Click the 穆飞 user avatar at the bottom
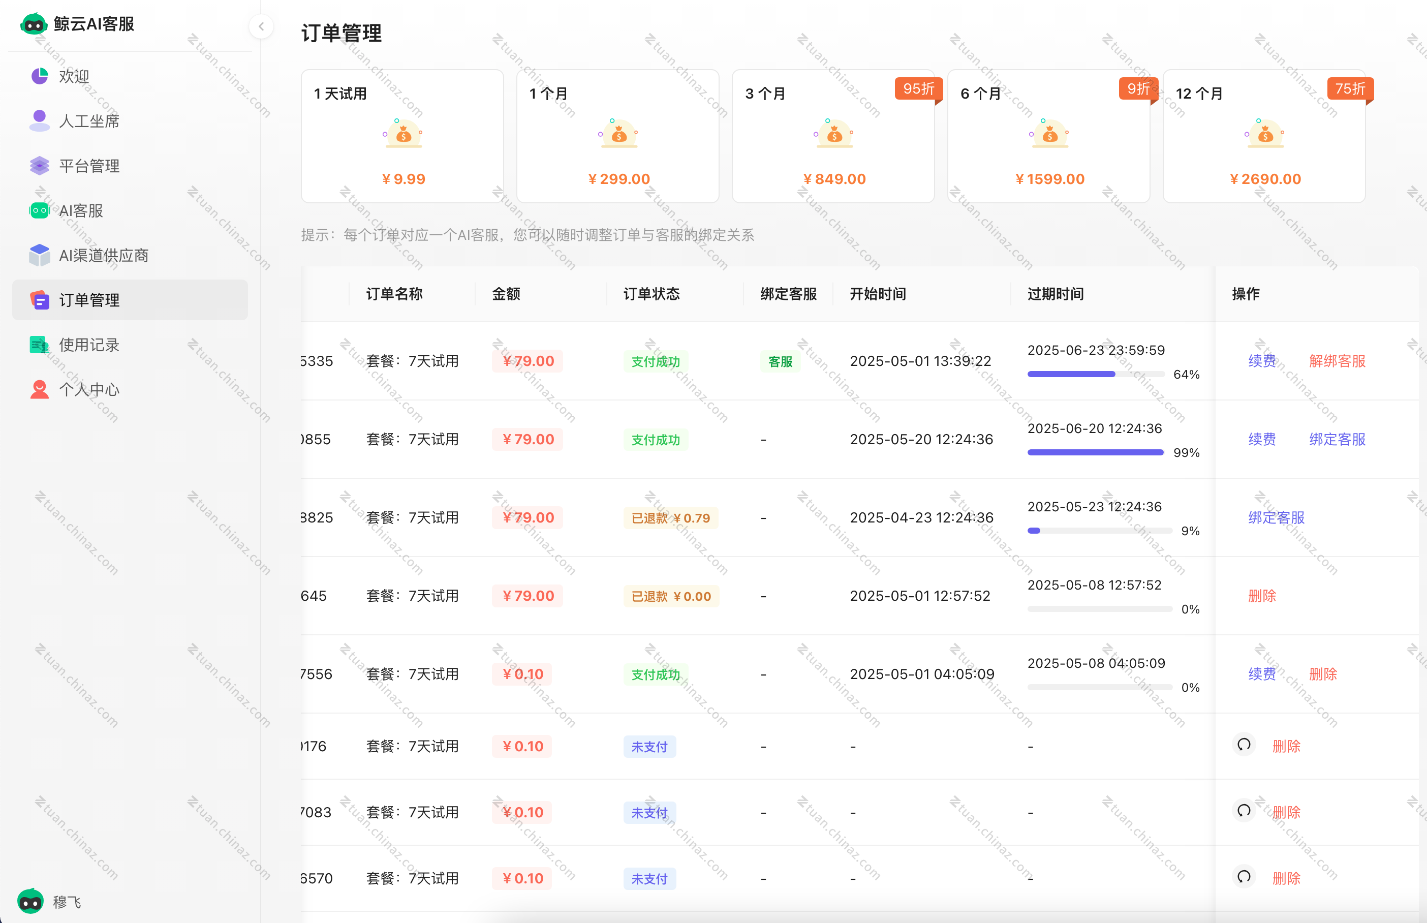The width and height of the screenshot is (1427, 923). [30, 901]
